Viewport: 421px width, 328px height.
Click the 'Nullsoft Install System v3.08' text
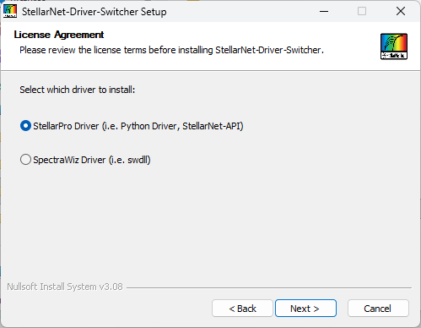click(x=65, y=287)
